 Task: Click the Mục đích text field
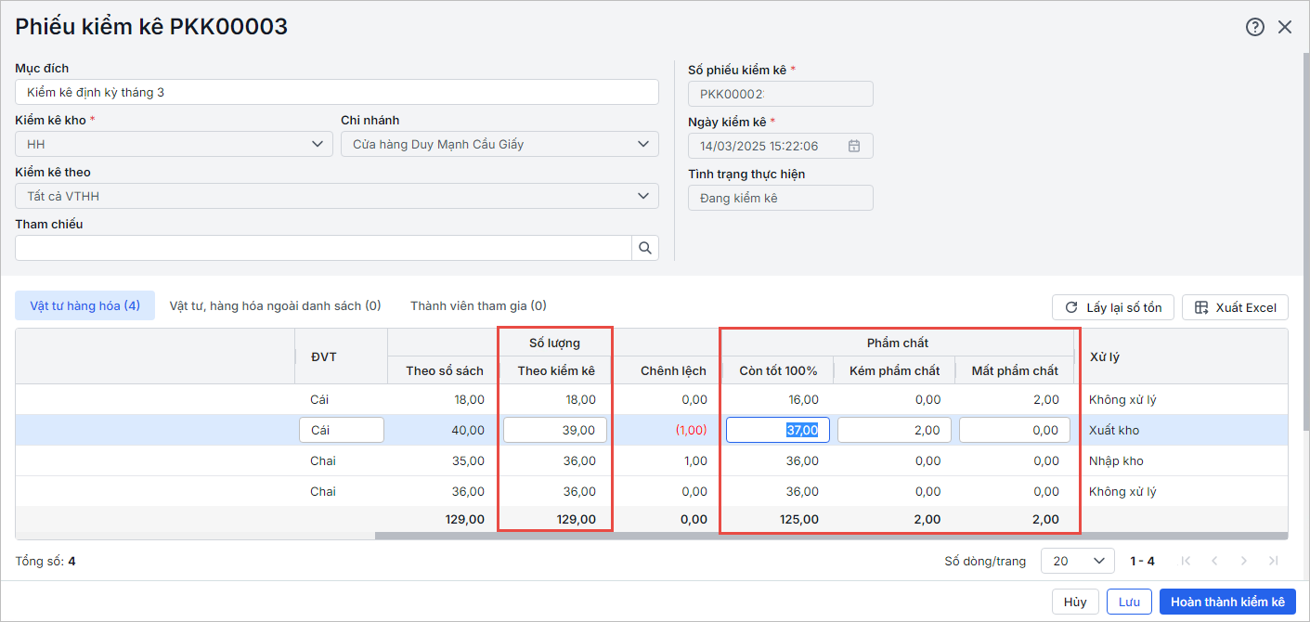[x=336, y=92]
